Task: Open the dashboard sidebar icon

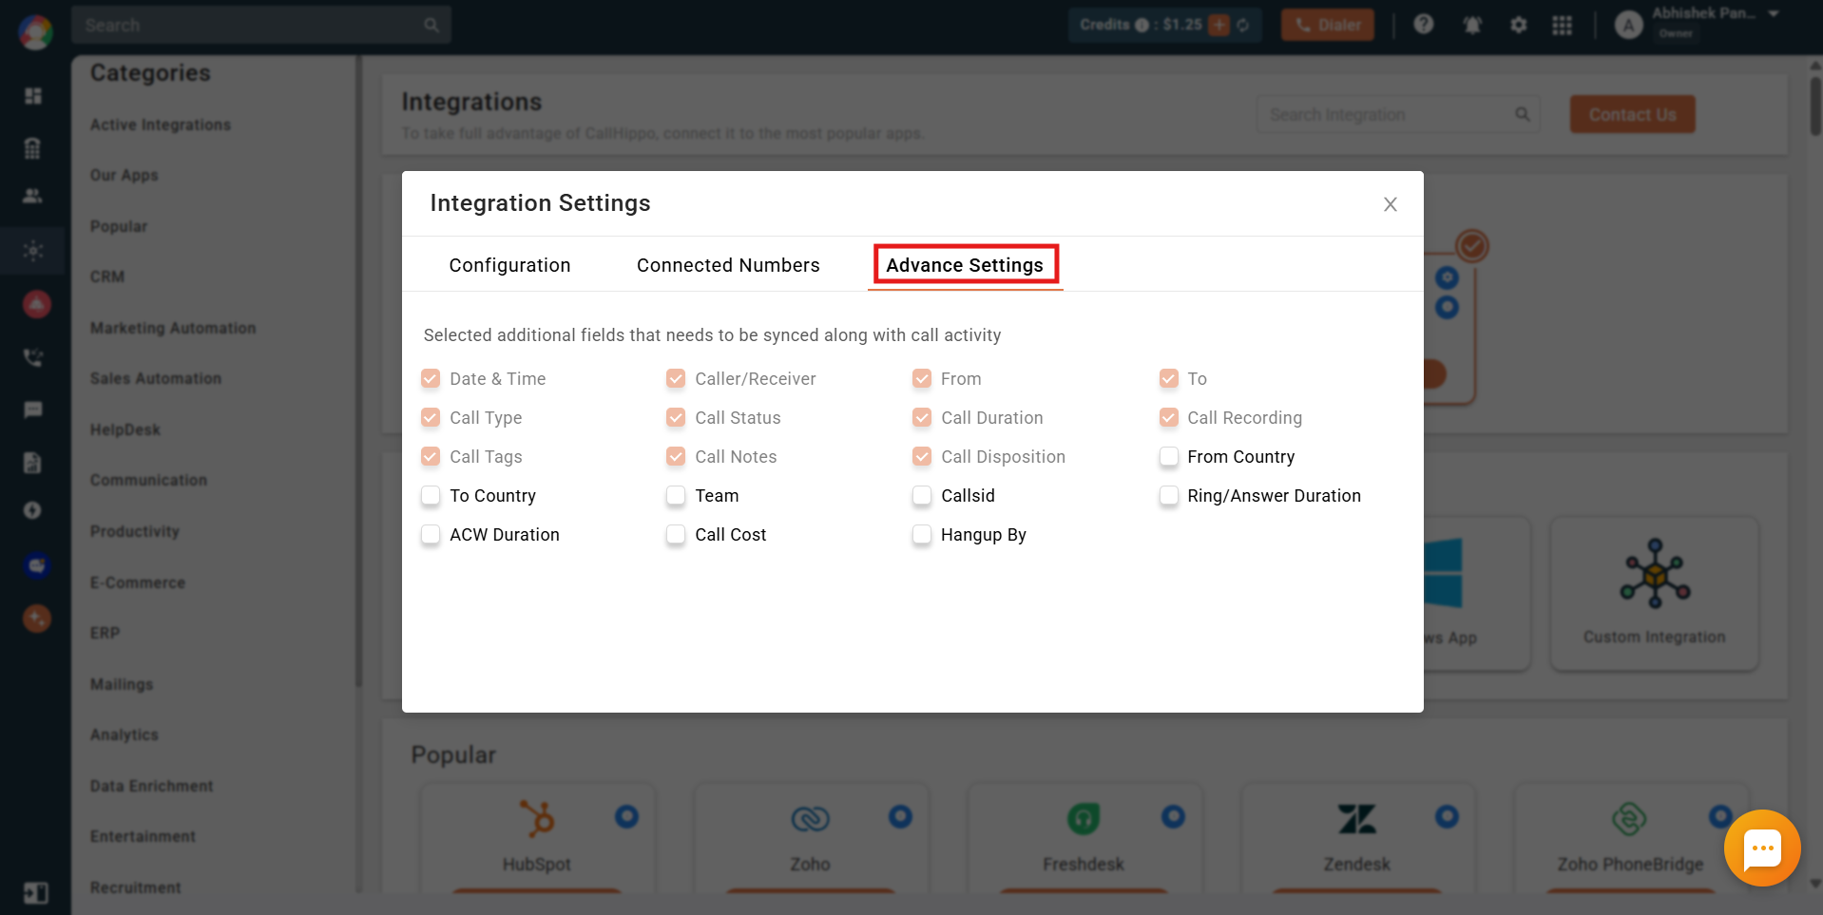Action: click(33, 96)
